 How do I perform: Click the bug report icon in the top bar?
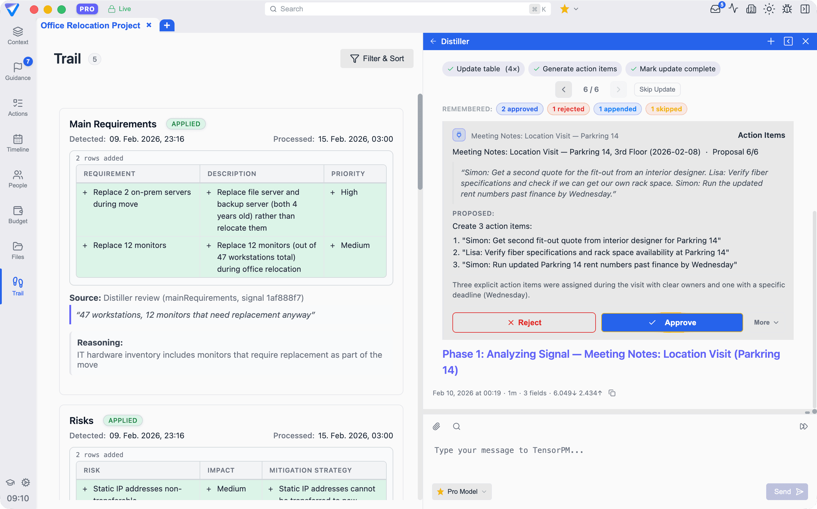[x=787, y=9]
